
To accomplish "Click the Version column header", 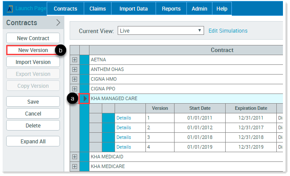I will [x=160, y=108].
